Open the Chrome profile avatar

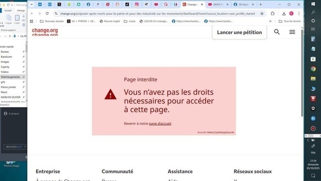coord(291,14)
